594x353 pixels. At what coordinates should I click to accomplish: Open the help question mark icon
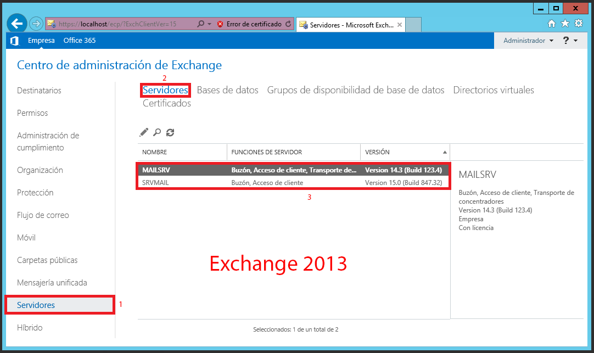(x=565, y=40)
